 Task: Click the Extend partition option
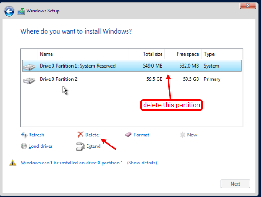(x=93, y=146)
